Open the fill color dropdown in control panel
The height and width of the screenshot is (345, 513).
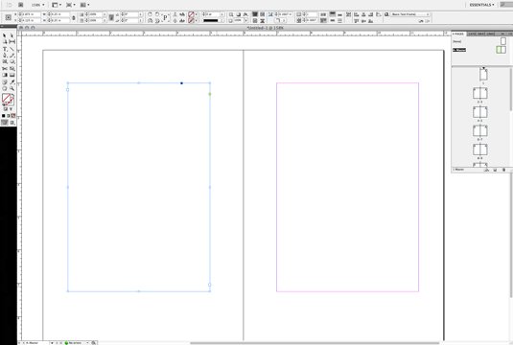(x=197, y=14)
